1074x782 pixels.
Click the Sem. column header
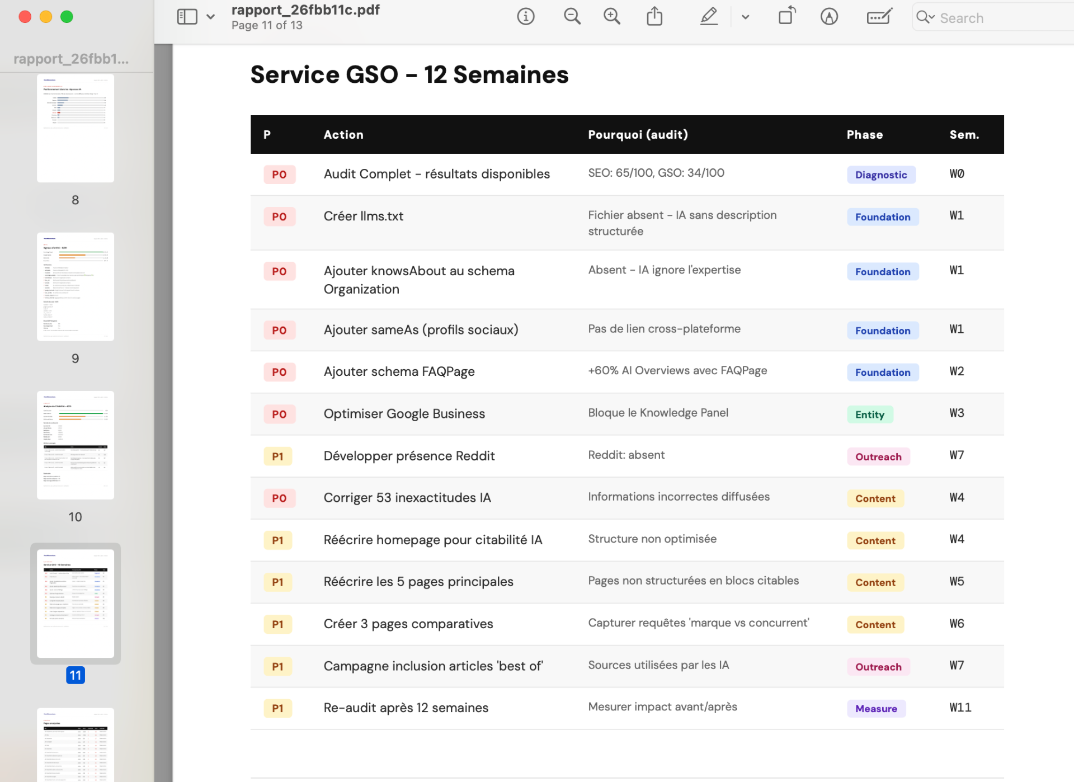[964, 135]
